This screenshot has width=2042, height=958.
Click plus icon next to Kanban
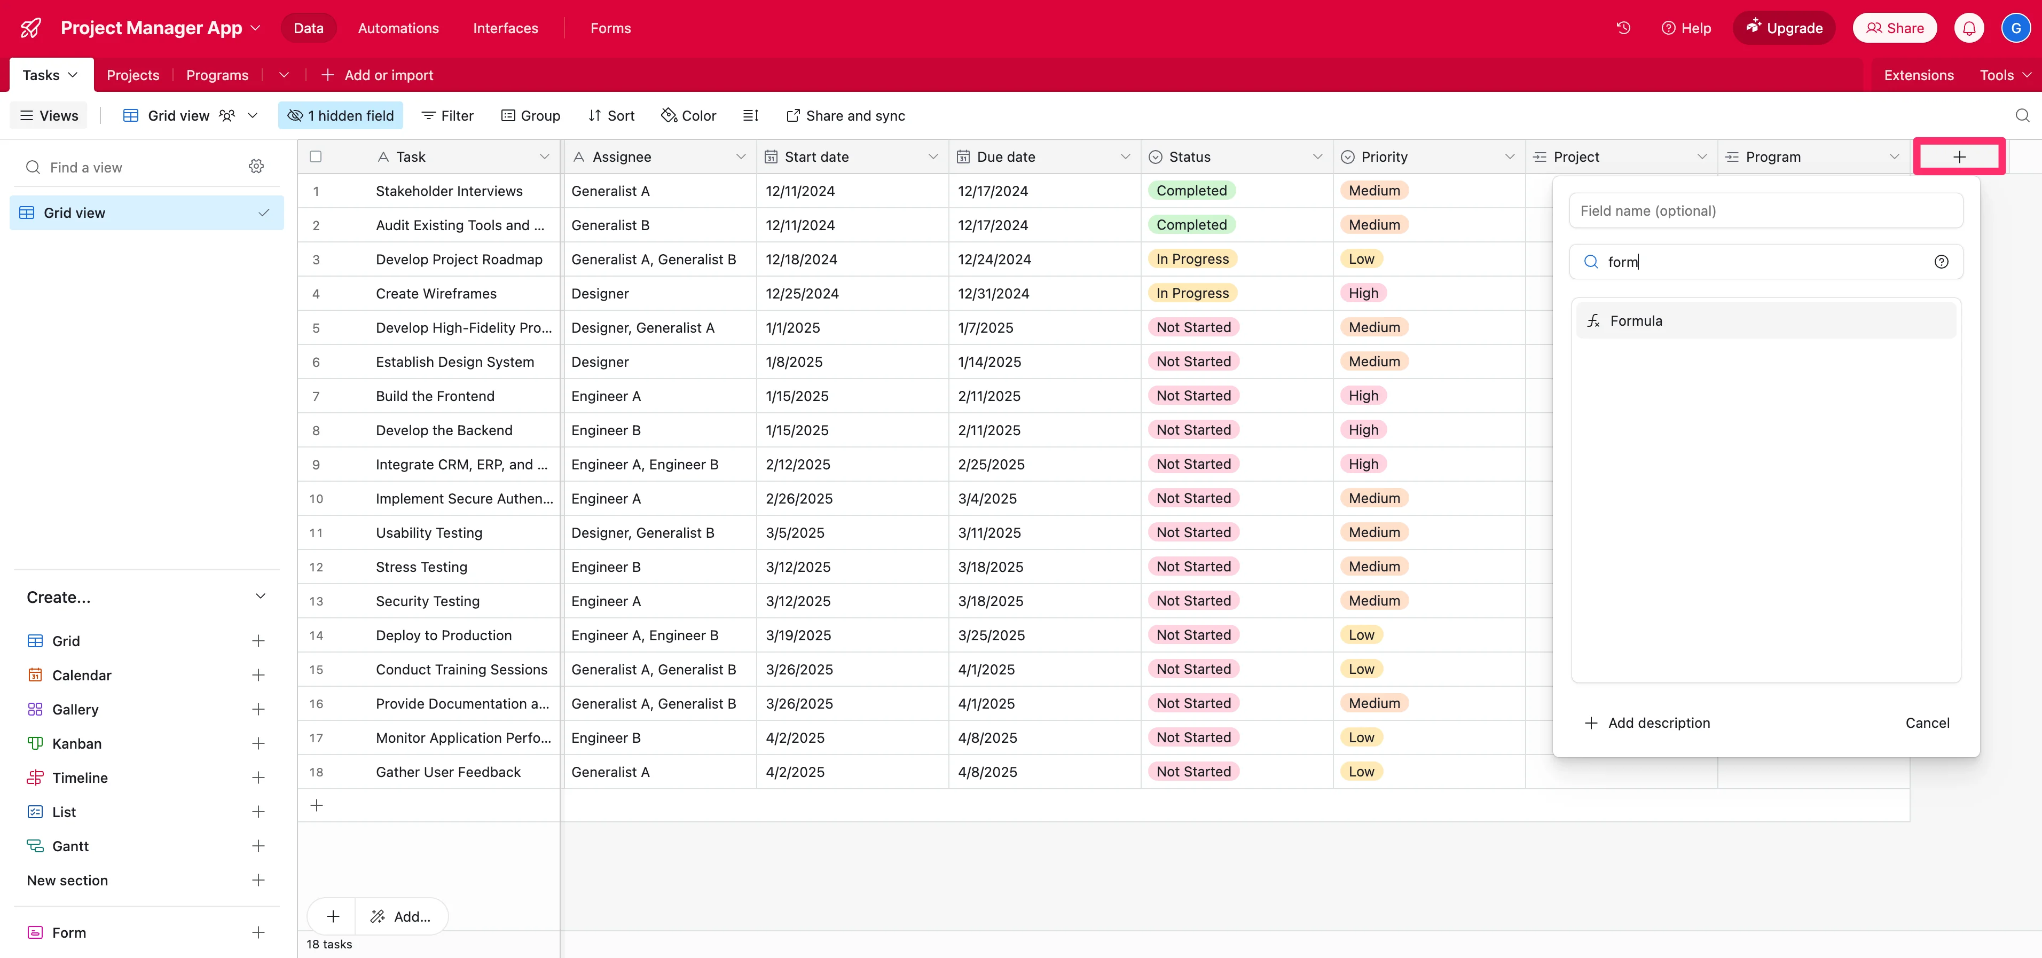coord(257,743)
